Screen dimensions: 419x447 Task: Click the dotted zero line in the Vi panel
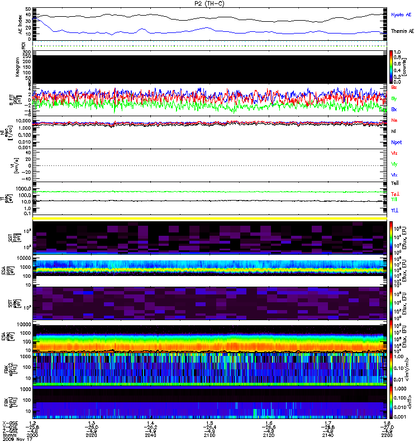[x=209, y=165]
